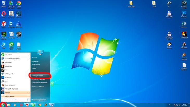The width and height of the screenshot is (190, 107).
Task: Open the Diablo III Launcher desktop shortcut
Action: [x=184, y=56]
